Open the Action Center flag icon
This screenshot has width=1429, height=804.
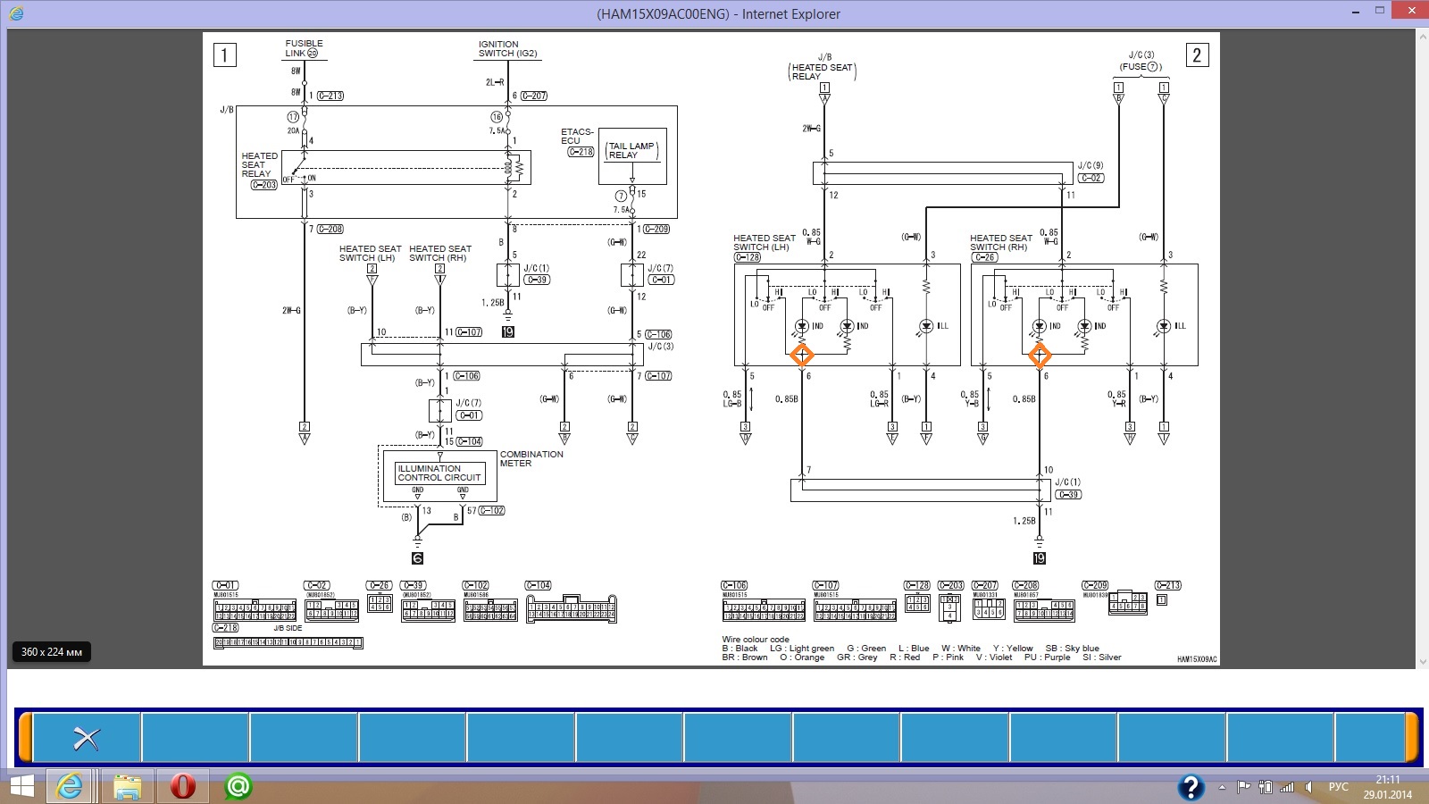pyautogui.click(x=1243, y=787)
